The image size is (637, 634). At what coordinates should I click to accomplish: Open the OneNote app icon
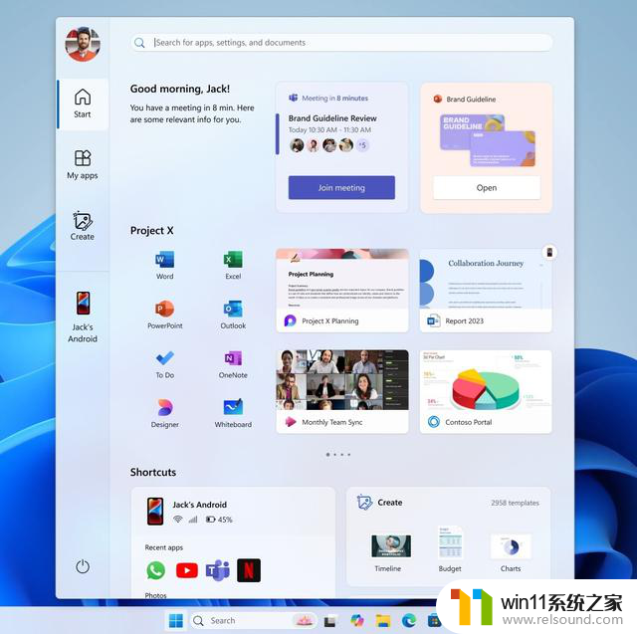(x=233, y=364)
